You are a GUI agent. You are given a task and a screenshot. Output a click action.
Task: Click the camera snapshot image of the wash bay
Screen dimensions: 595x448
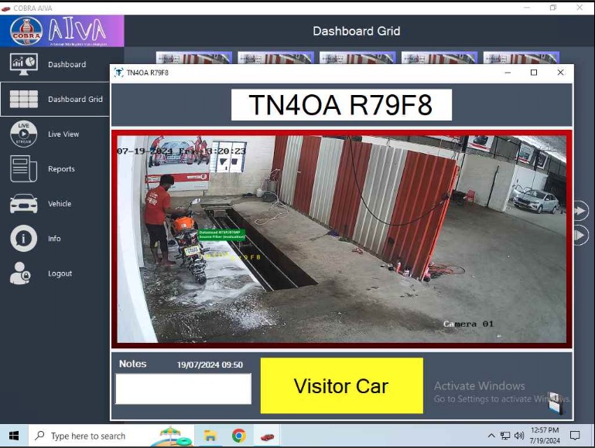[x=341, y=239]
